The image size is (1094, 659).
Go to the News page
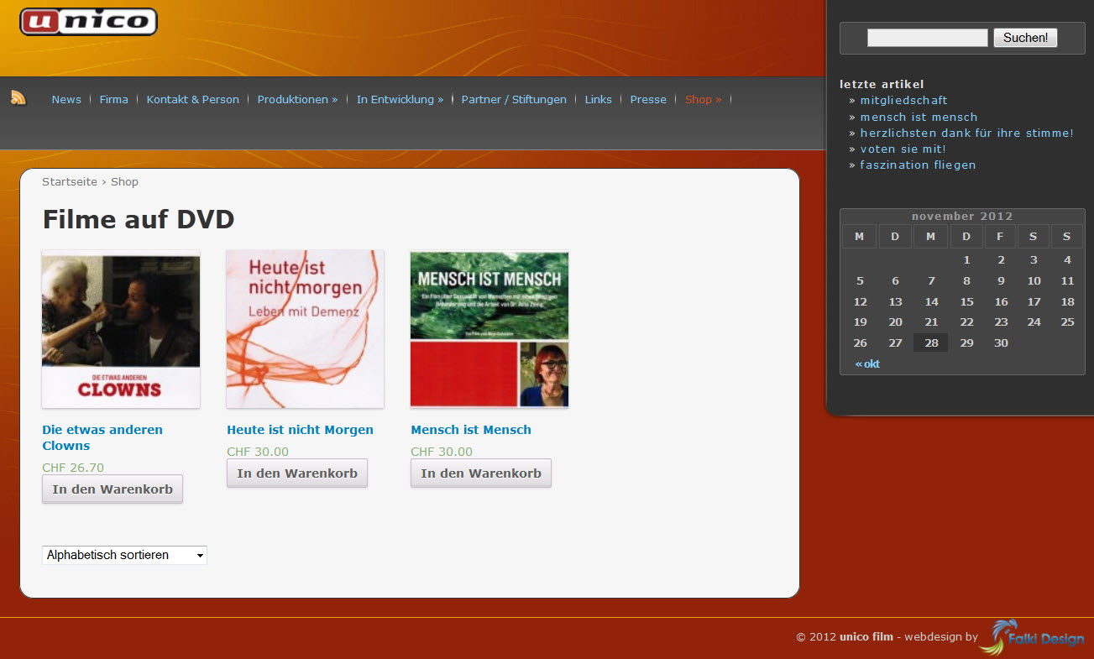pyautogui.click(x=66, y=99)
